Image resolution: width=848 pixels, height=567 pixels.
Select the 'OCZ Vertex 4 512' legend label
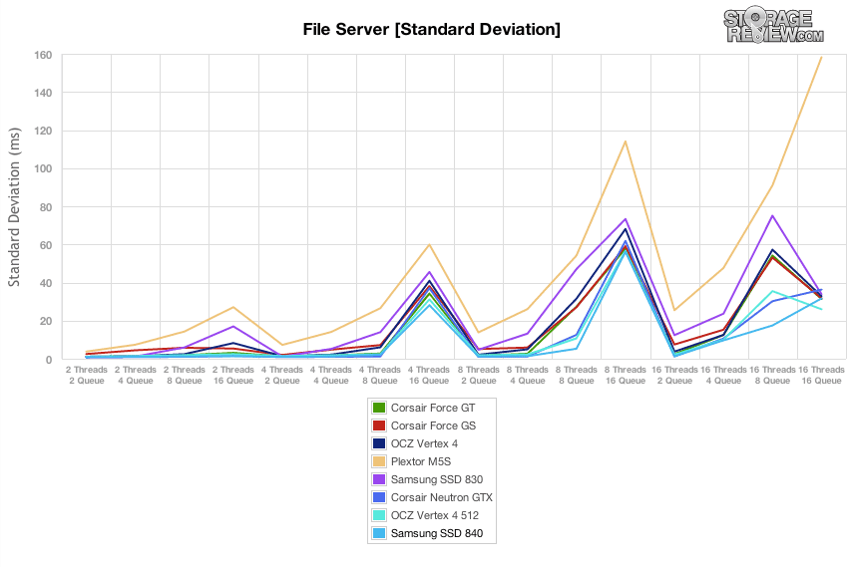coord(435,515)
